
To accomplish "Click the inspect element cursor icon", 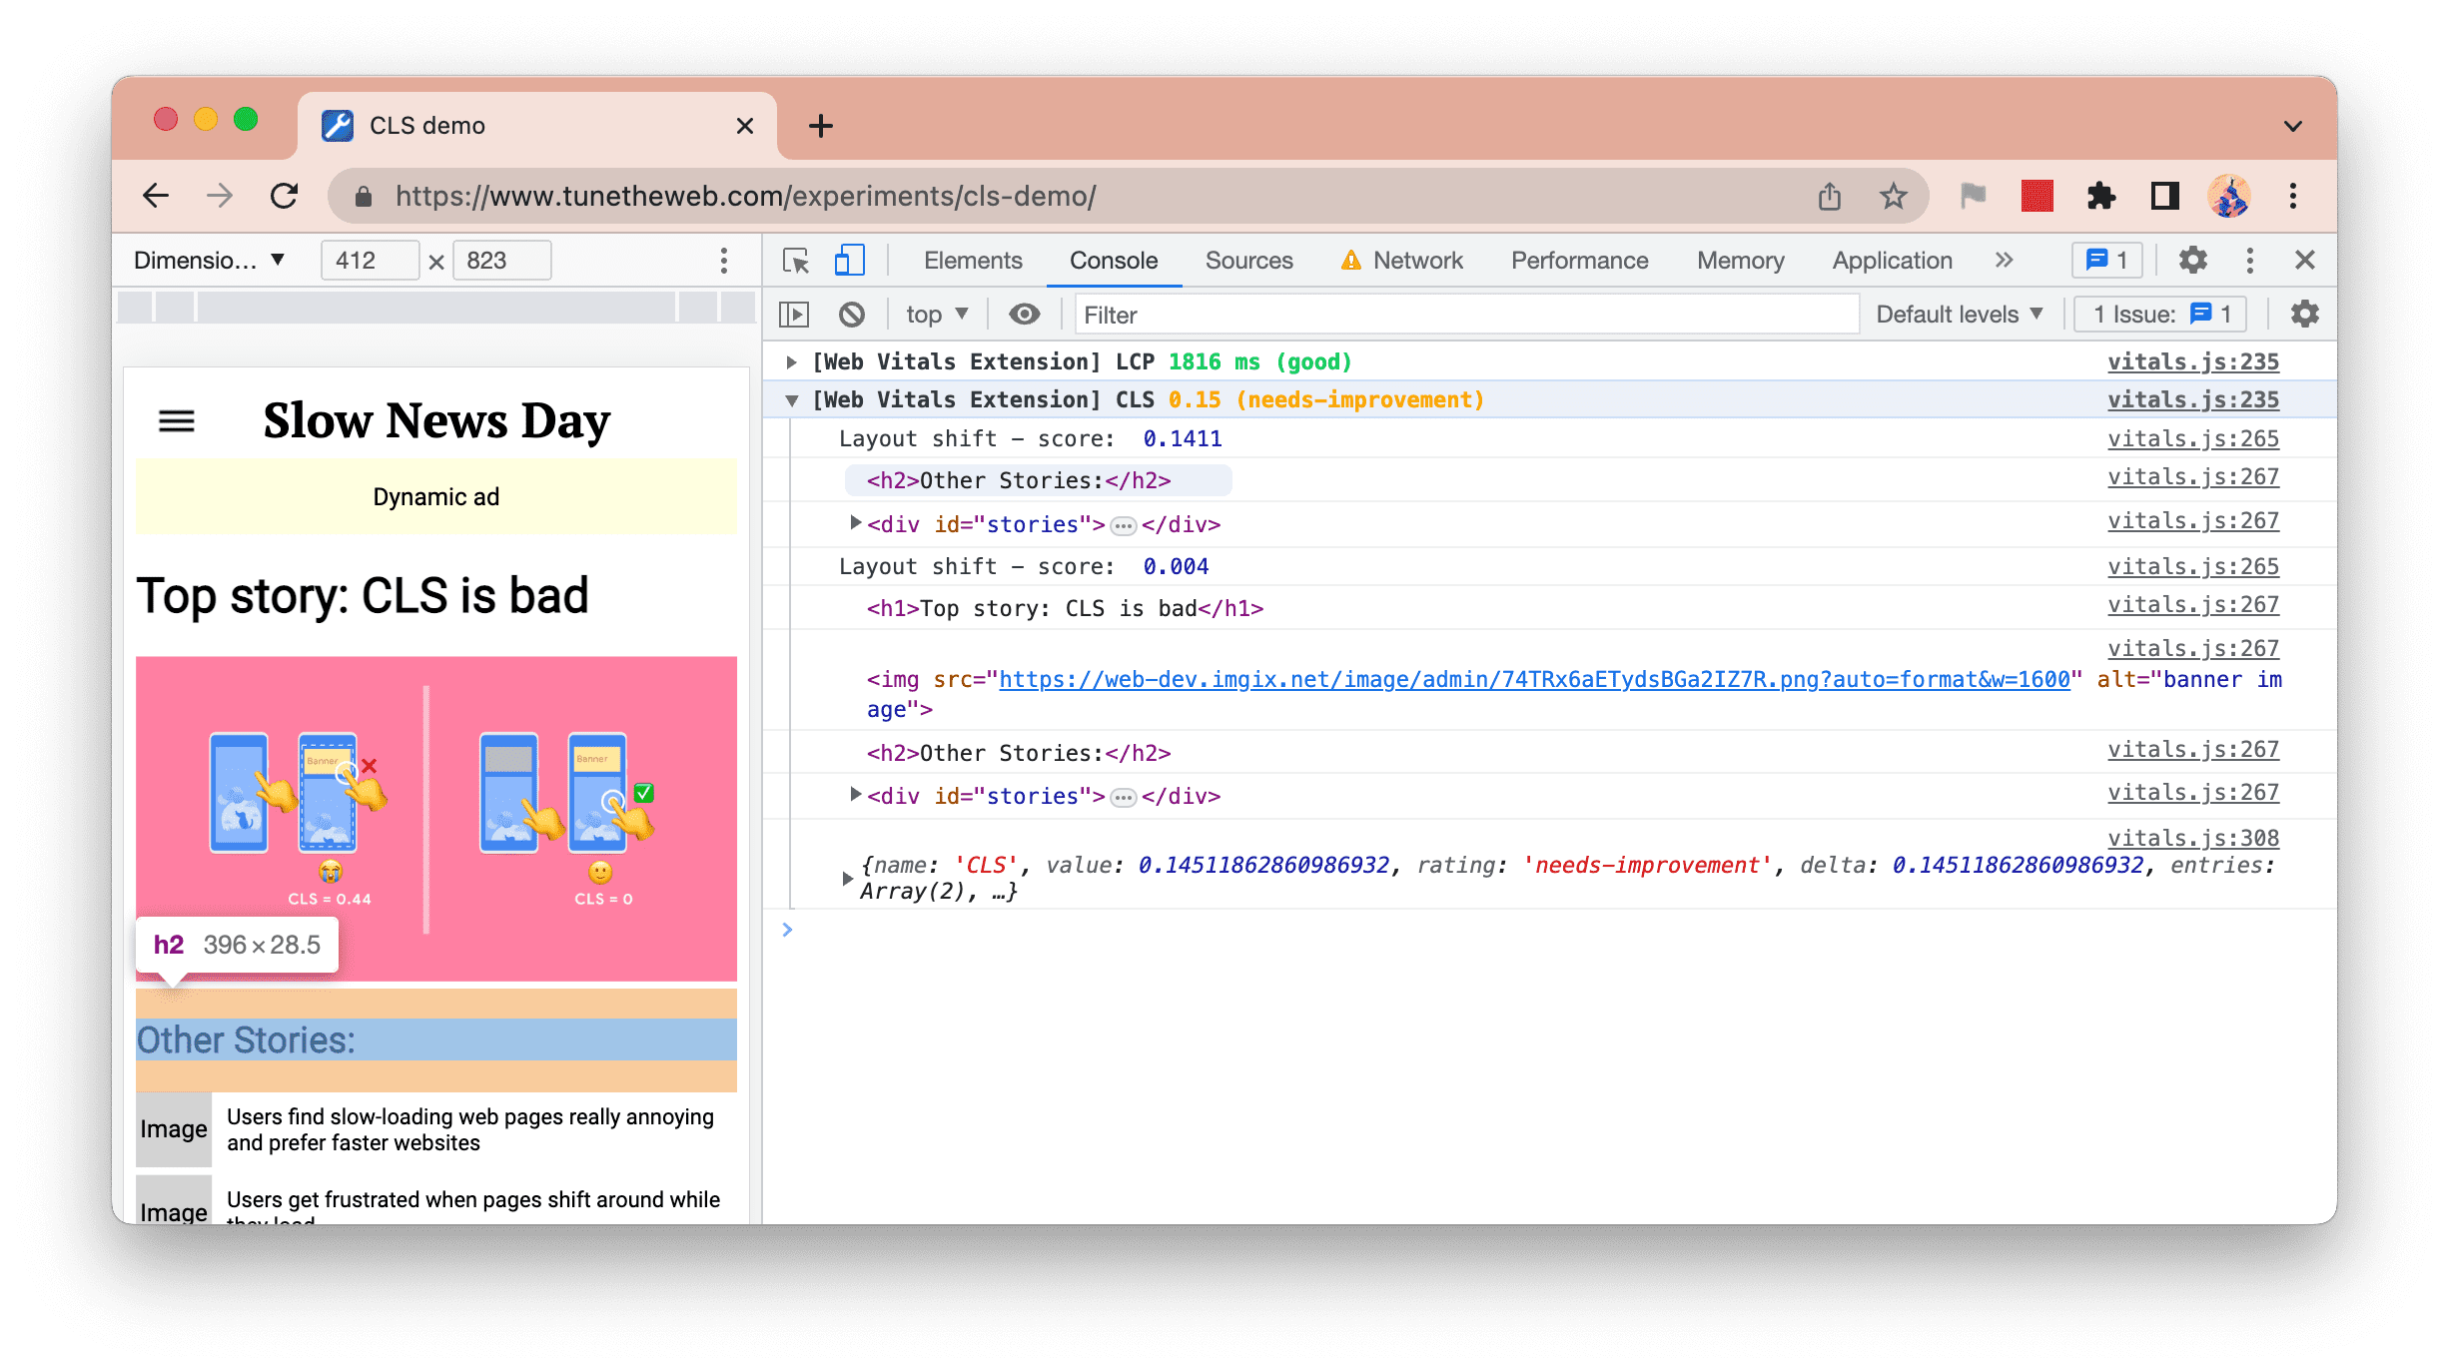I will [x=797, y=259].
